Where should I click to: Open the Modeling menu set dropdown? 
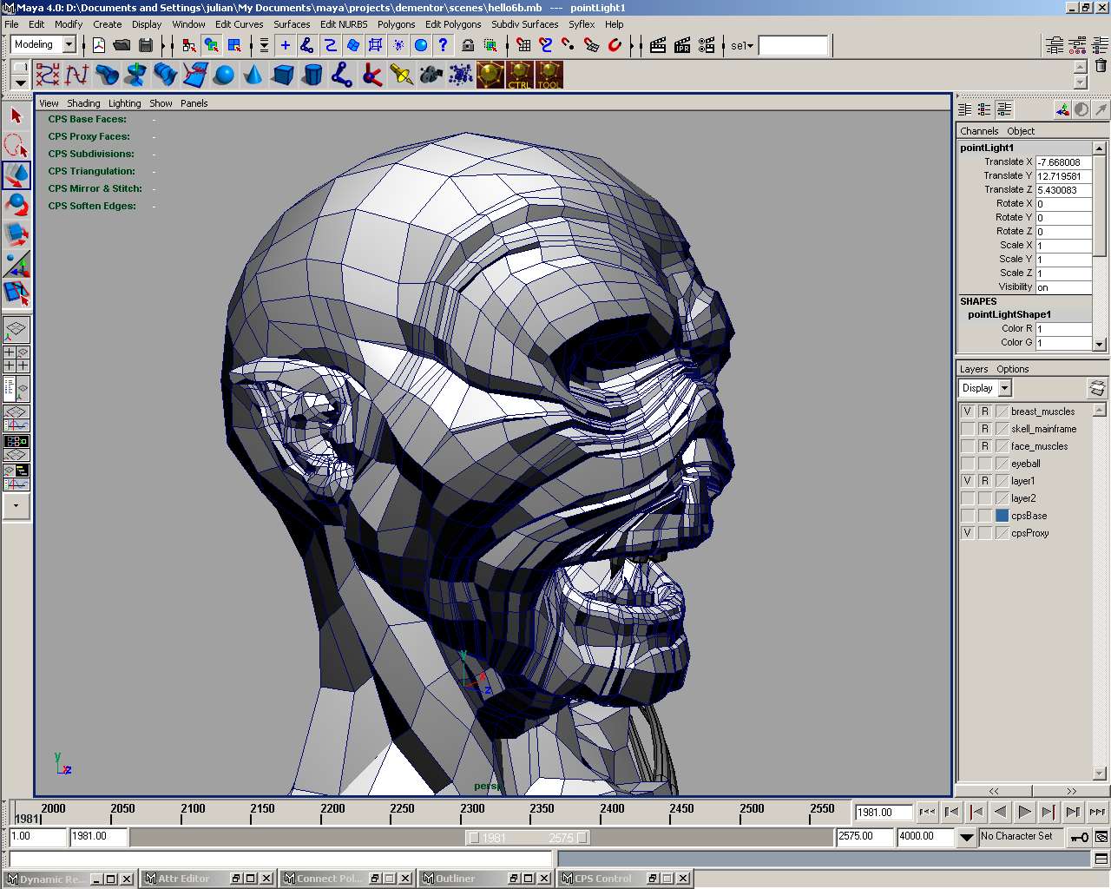pyautogui.click(x=69, y=45)
